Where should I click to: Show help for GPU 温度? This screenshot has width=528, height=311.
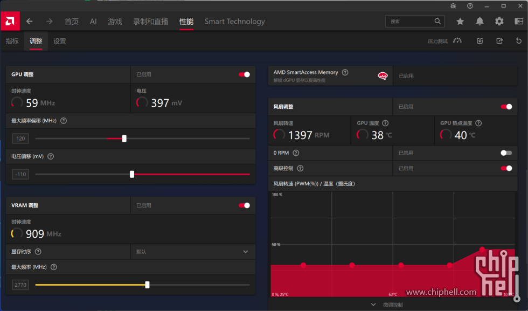386,123
